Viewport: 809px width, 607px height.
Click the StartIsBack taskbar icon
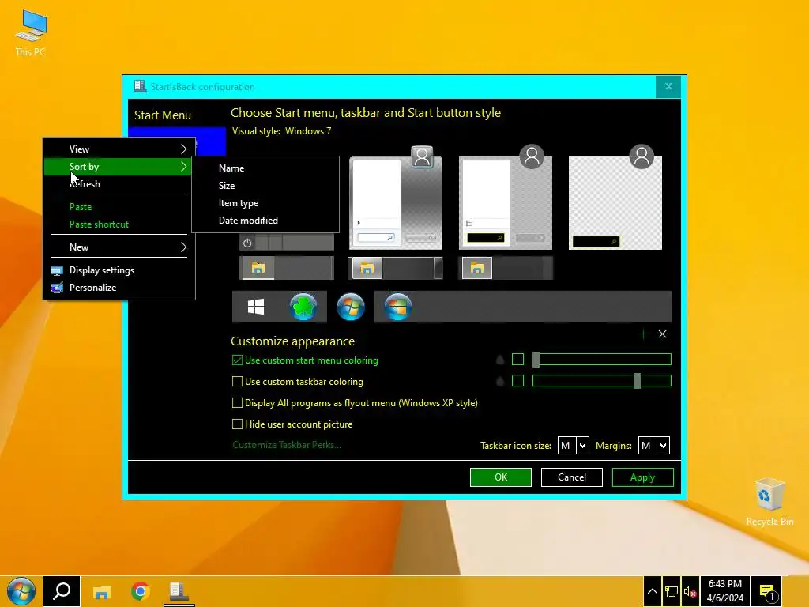tap(179, 591)
